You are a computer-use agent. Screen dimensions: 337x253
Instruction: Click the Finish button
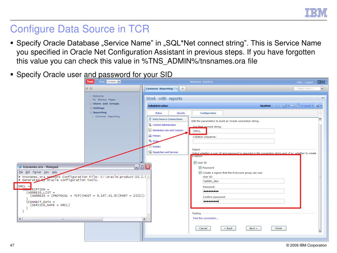(x=278, y=228)
